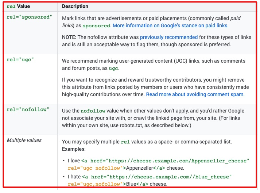Screen dimensions: 260x193
Task: Click the green "ugc" code word after "posts, as"
Action: tap(113, 68)
